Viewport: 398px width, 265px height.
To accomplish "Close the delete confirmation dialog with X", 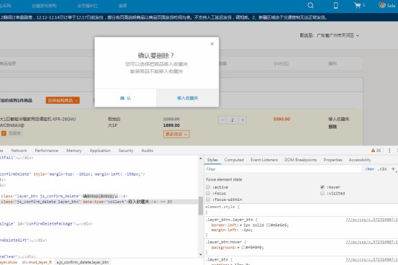I will point(212,44).
